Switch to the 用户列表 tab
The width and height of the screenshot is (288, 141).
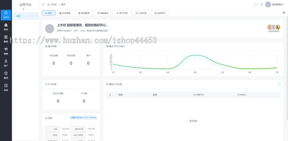tap(122, 13)
